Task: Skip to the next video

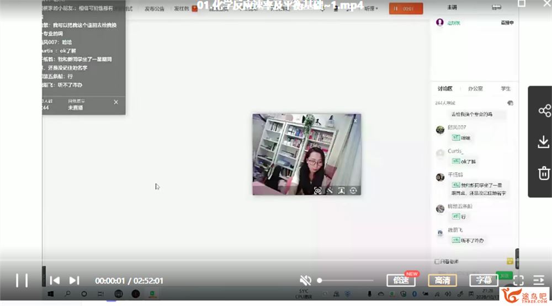Action: coord(74,280)
